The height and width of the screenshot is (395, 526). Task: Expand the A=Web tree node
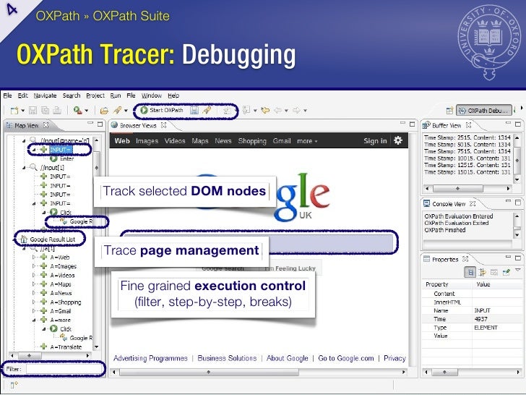33,258
